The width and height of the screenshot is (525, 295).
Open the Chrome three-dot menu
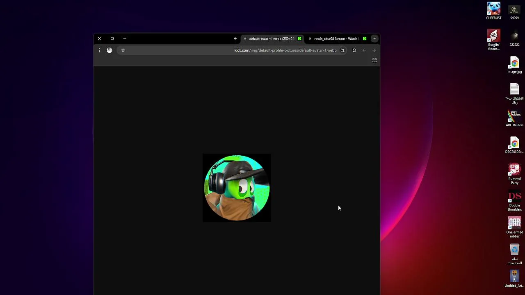[99, 50]
